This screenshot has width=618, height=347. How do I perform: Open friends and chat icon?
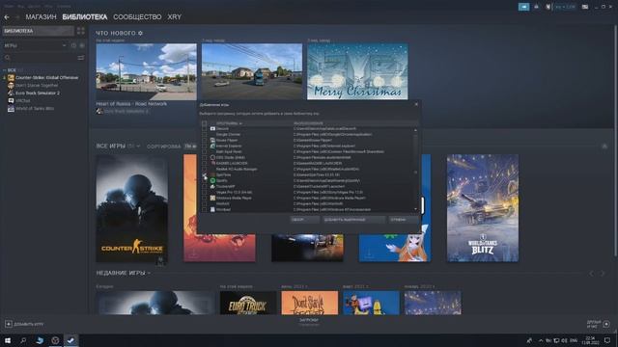606,324
